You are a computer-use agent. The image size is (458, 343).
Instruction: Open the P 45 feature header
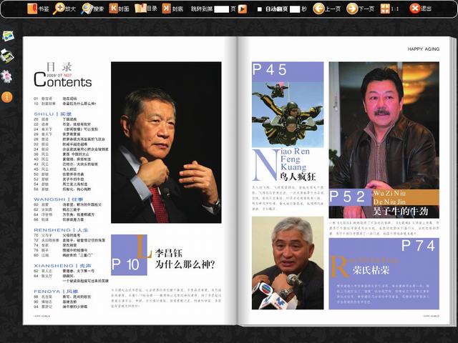point(288,71)
